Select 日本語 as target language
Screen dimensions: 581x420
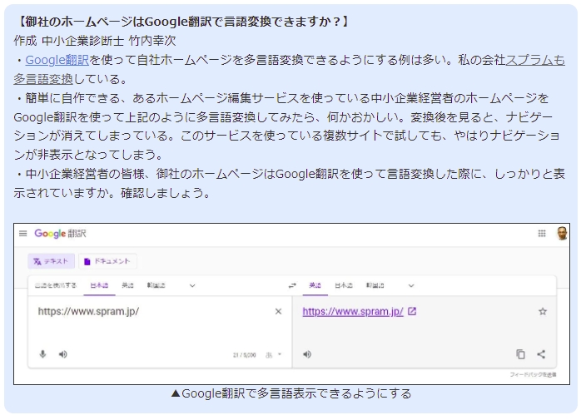pyautogui.click(x=344, y=285)
